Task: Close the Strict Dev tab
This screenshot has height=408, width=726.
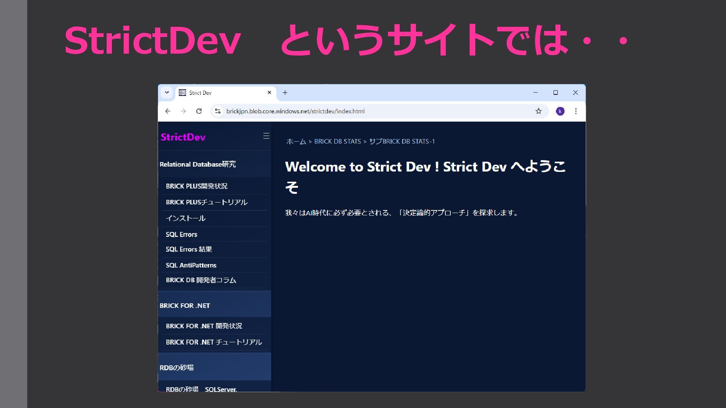Action: pos(269,93)
